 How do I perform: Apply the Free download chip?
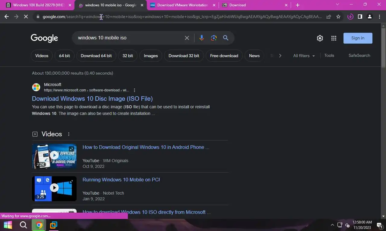224,56
